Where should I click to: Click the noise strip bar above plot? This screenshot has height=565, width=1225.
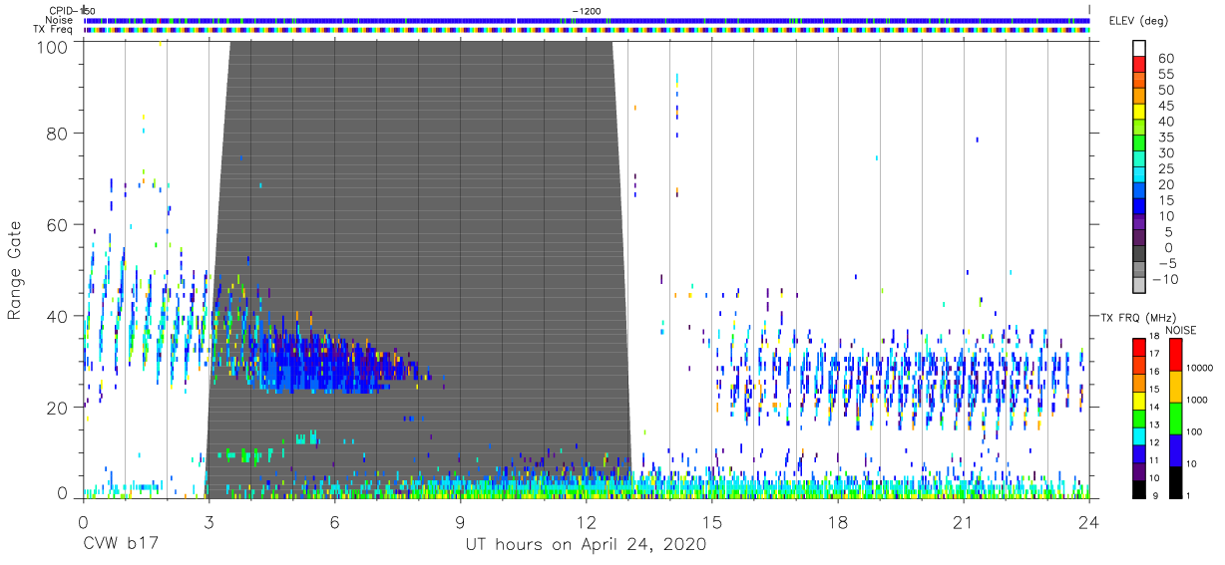click(586, 20)
